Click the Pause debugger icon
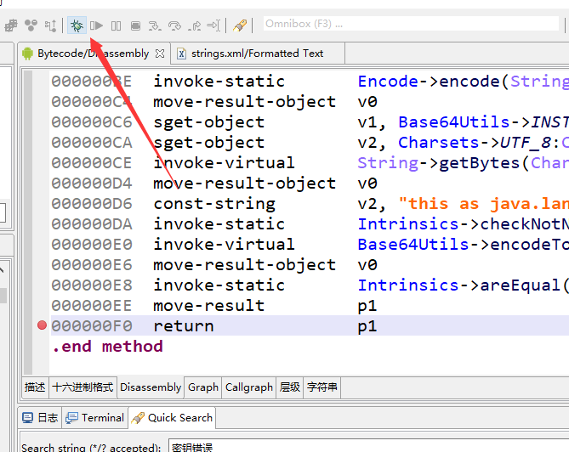The width and height of the screenshot is (569, 452). coord(116,25)
